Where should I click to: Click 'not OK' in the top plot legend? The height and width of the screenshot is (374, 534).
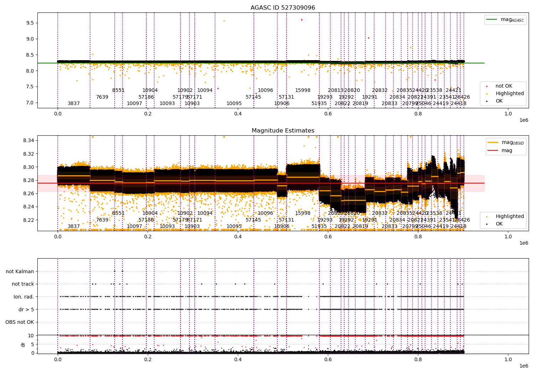[x=504, y=86]
